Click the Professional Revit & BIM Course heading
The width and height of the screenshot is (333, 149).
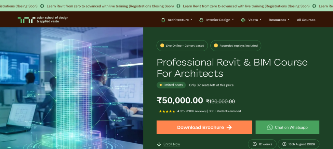232,68
